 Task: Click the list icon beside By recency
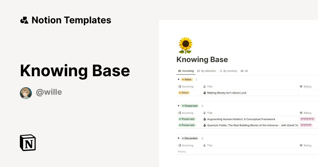(220, 71)
